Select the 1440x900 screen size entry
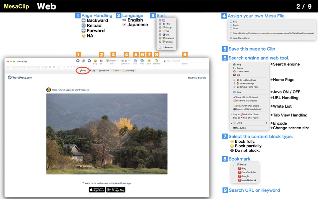 coord(239,128)
